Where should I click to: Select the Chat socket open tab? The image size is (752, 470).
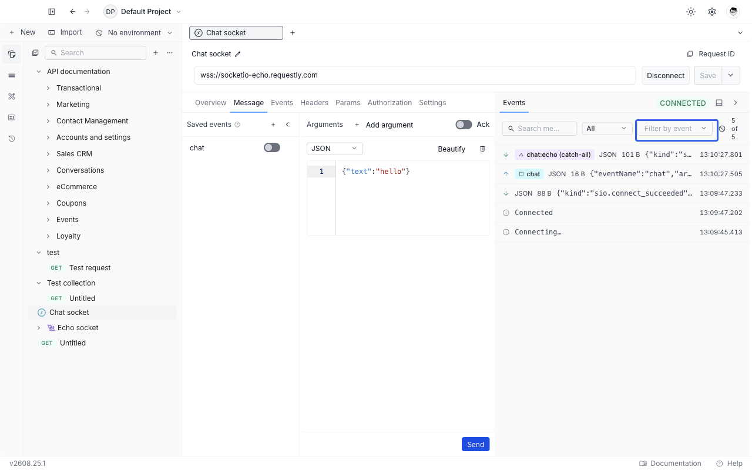[236, 33]
